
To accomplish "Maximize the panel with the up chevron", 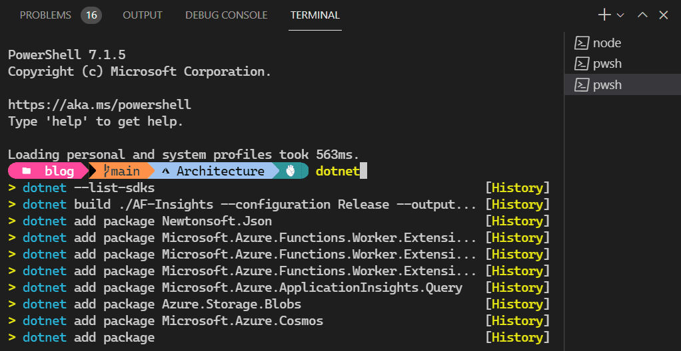I will [642, 15].
